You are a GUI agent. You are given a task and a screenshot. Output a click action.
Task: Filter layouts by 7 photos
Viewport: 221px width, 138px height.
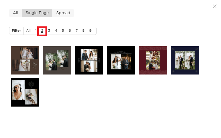click(76, 30)
